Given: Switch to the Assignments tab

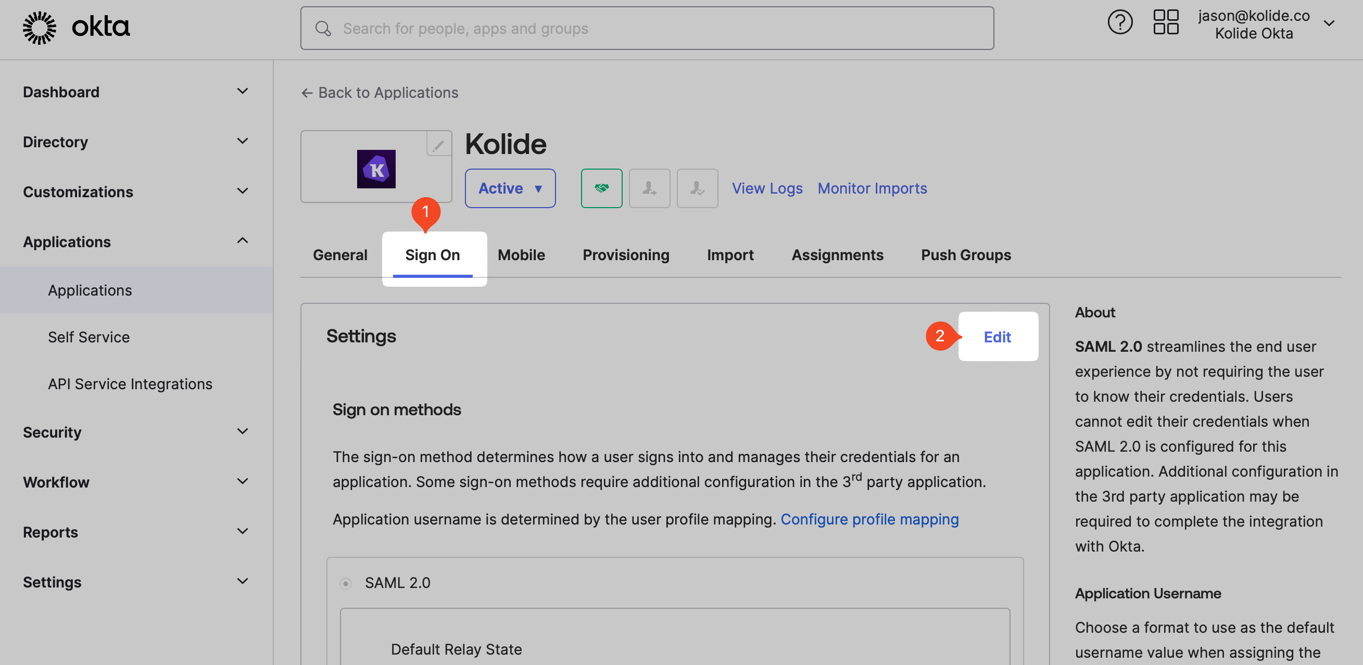Looking at the screenshot, I should (x=837, y=255).
